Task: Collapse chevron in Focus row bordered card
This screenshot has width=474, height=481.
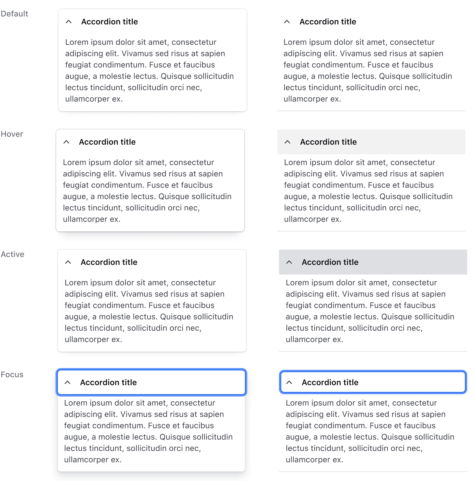Action: tap(67, 383)
